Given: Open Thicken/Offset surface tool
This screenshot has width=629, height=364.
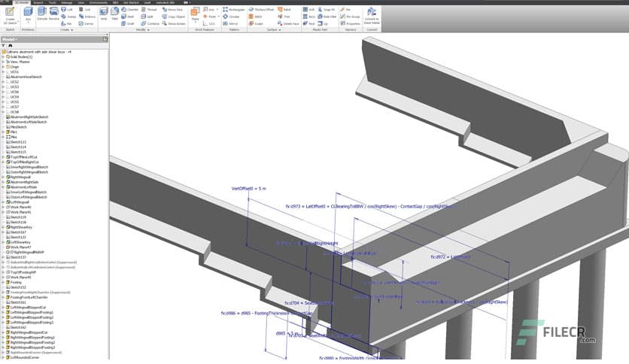Looking at the screenshot, I should tap(262, 9).
